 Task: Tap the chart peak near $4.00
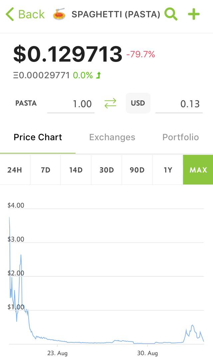coord(9,218)
